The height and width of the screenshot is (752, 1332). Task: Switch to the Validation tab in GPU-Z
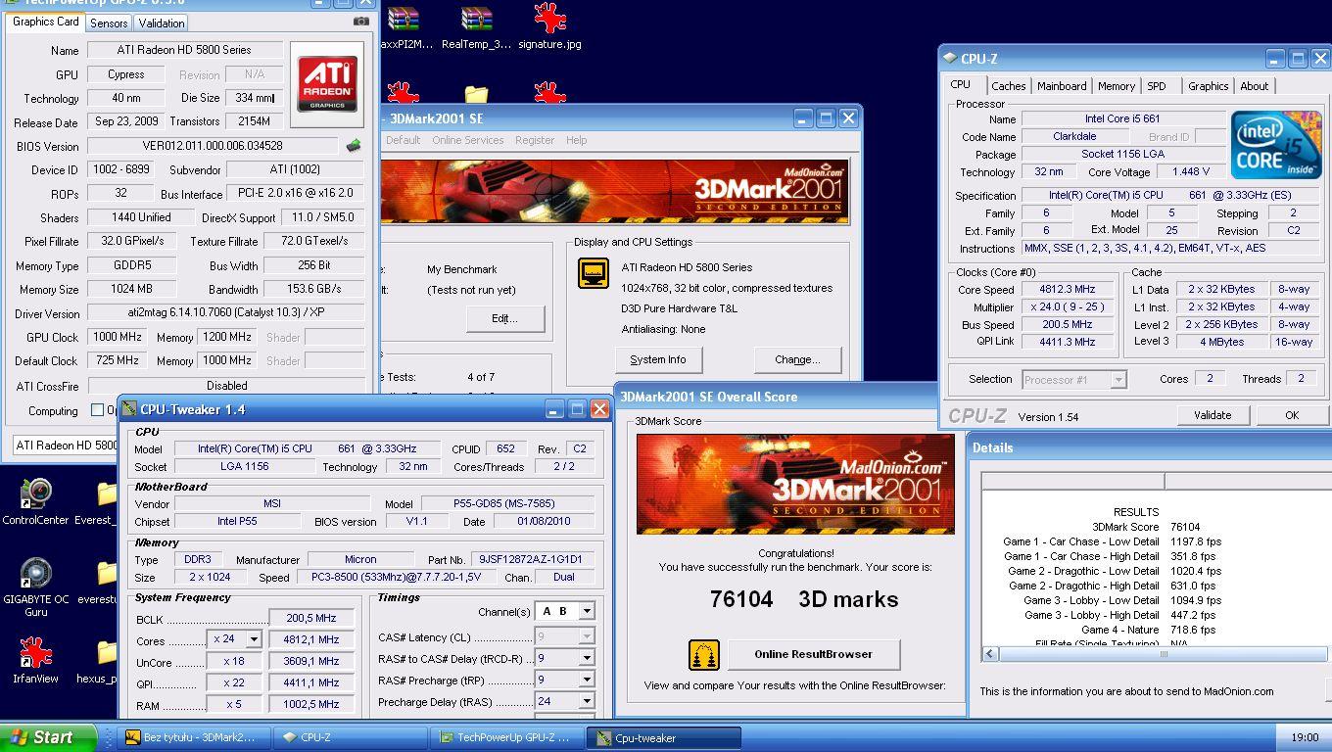tap(162, 23)
